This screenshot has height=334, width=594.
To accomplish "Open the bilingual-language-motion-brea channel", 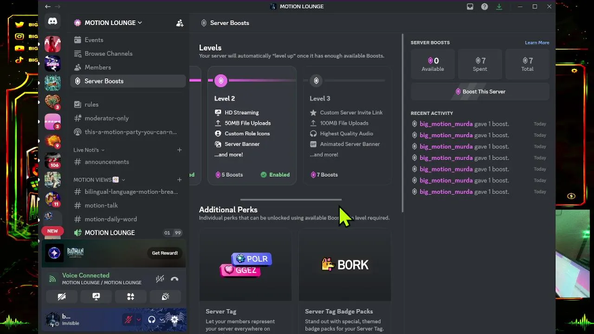I will coord(128,192).
